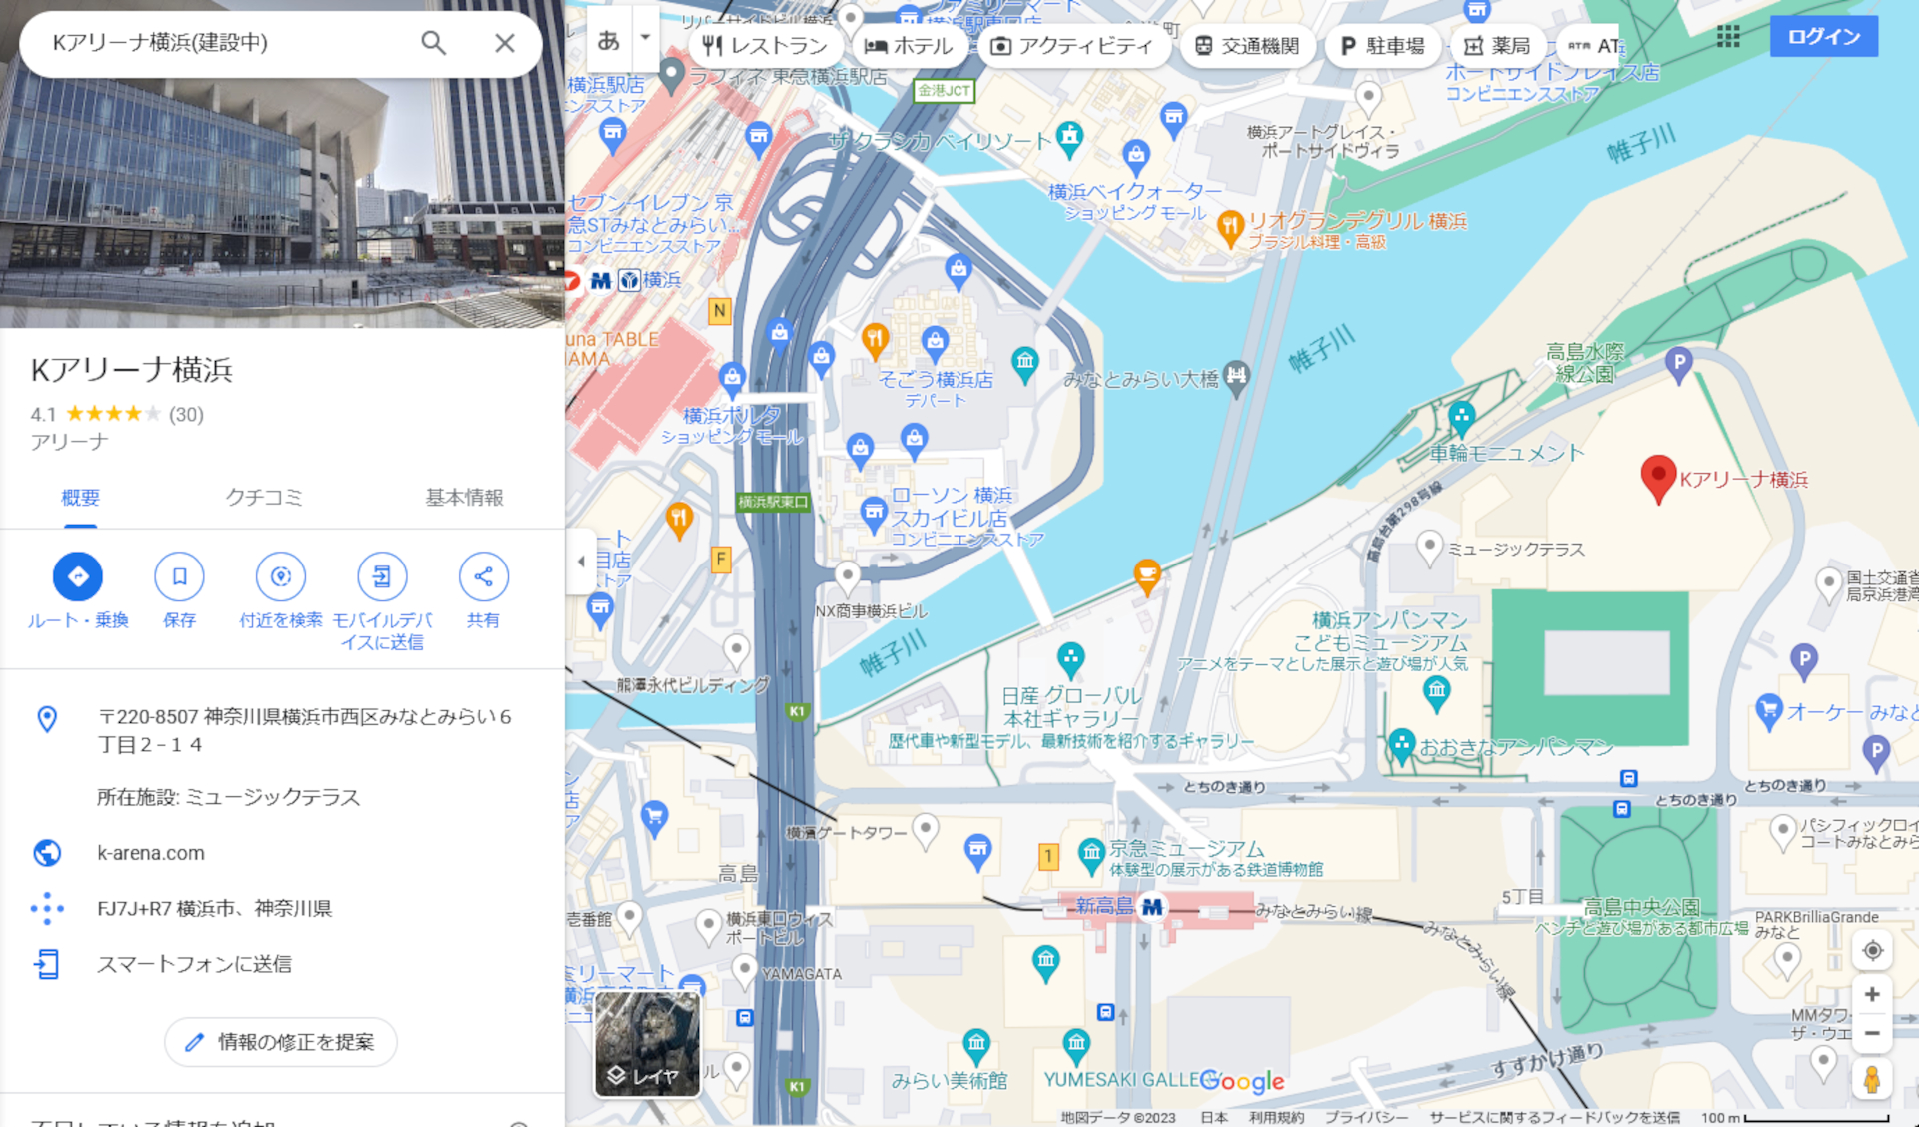Zoom in using the plus control

pyautogui.click(x=1873, y=994)
